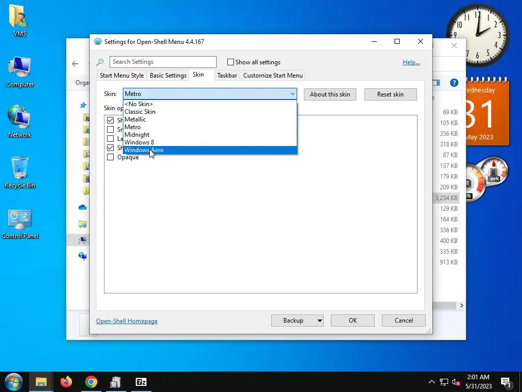
Task: Pick the Midnight skin
Action: [210, 135]
